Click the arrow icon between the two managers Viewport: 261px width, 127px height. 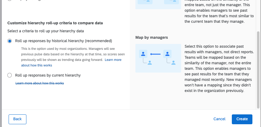155,54
